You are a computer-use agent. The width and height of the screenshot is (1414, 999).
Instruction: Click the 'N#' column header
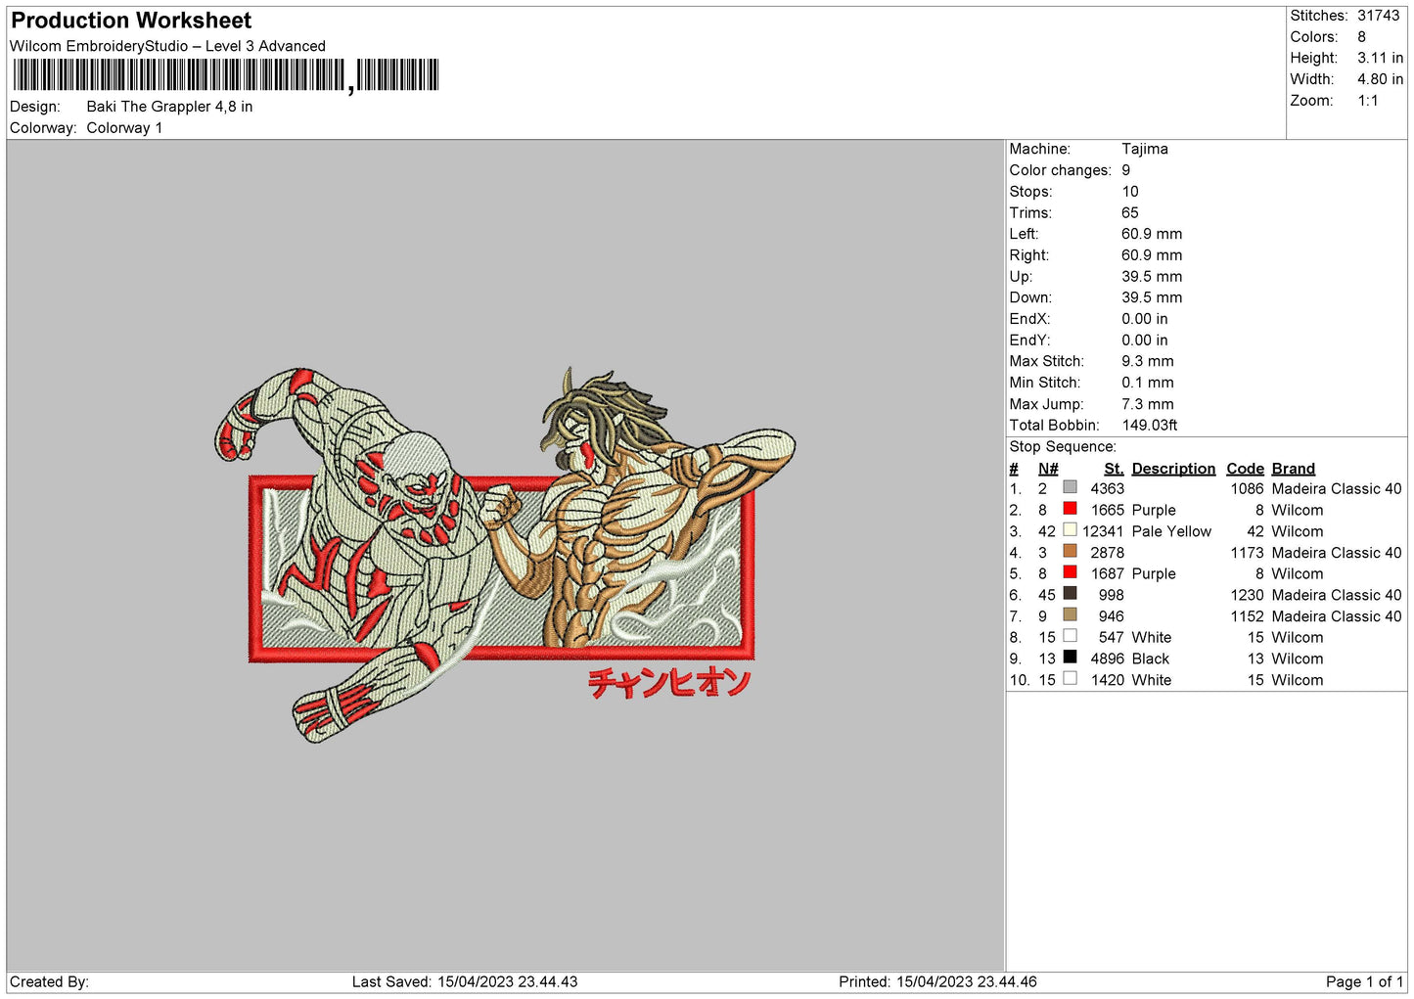[1048, 469]
